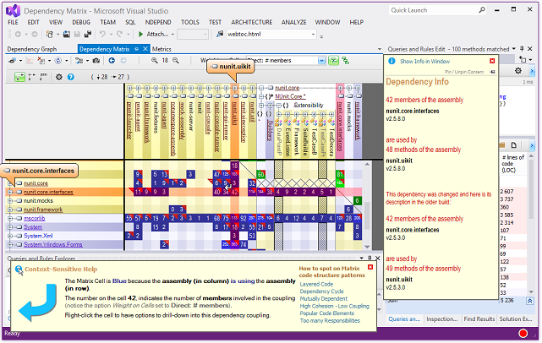Switch to the Inspection bottom tab
Image resolution: width=542 pixels, height=343 pixels.
[441, 318]
